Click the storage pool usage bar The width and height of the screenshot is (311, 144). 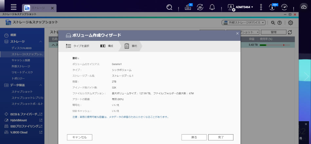pyautogui.click(x=275, y=45)
